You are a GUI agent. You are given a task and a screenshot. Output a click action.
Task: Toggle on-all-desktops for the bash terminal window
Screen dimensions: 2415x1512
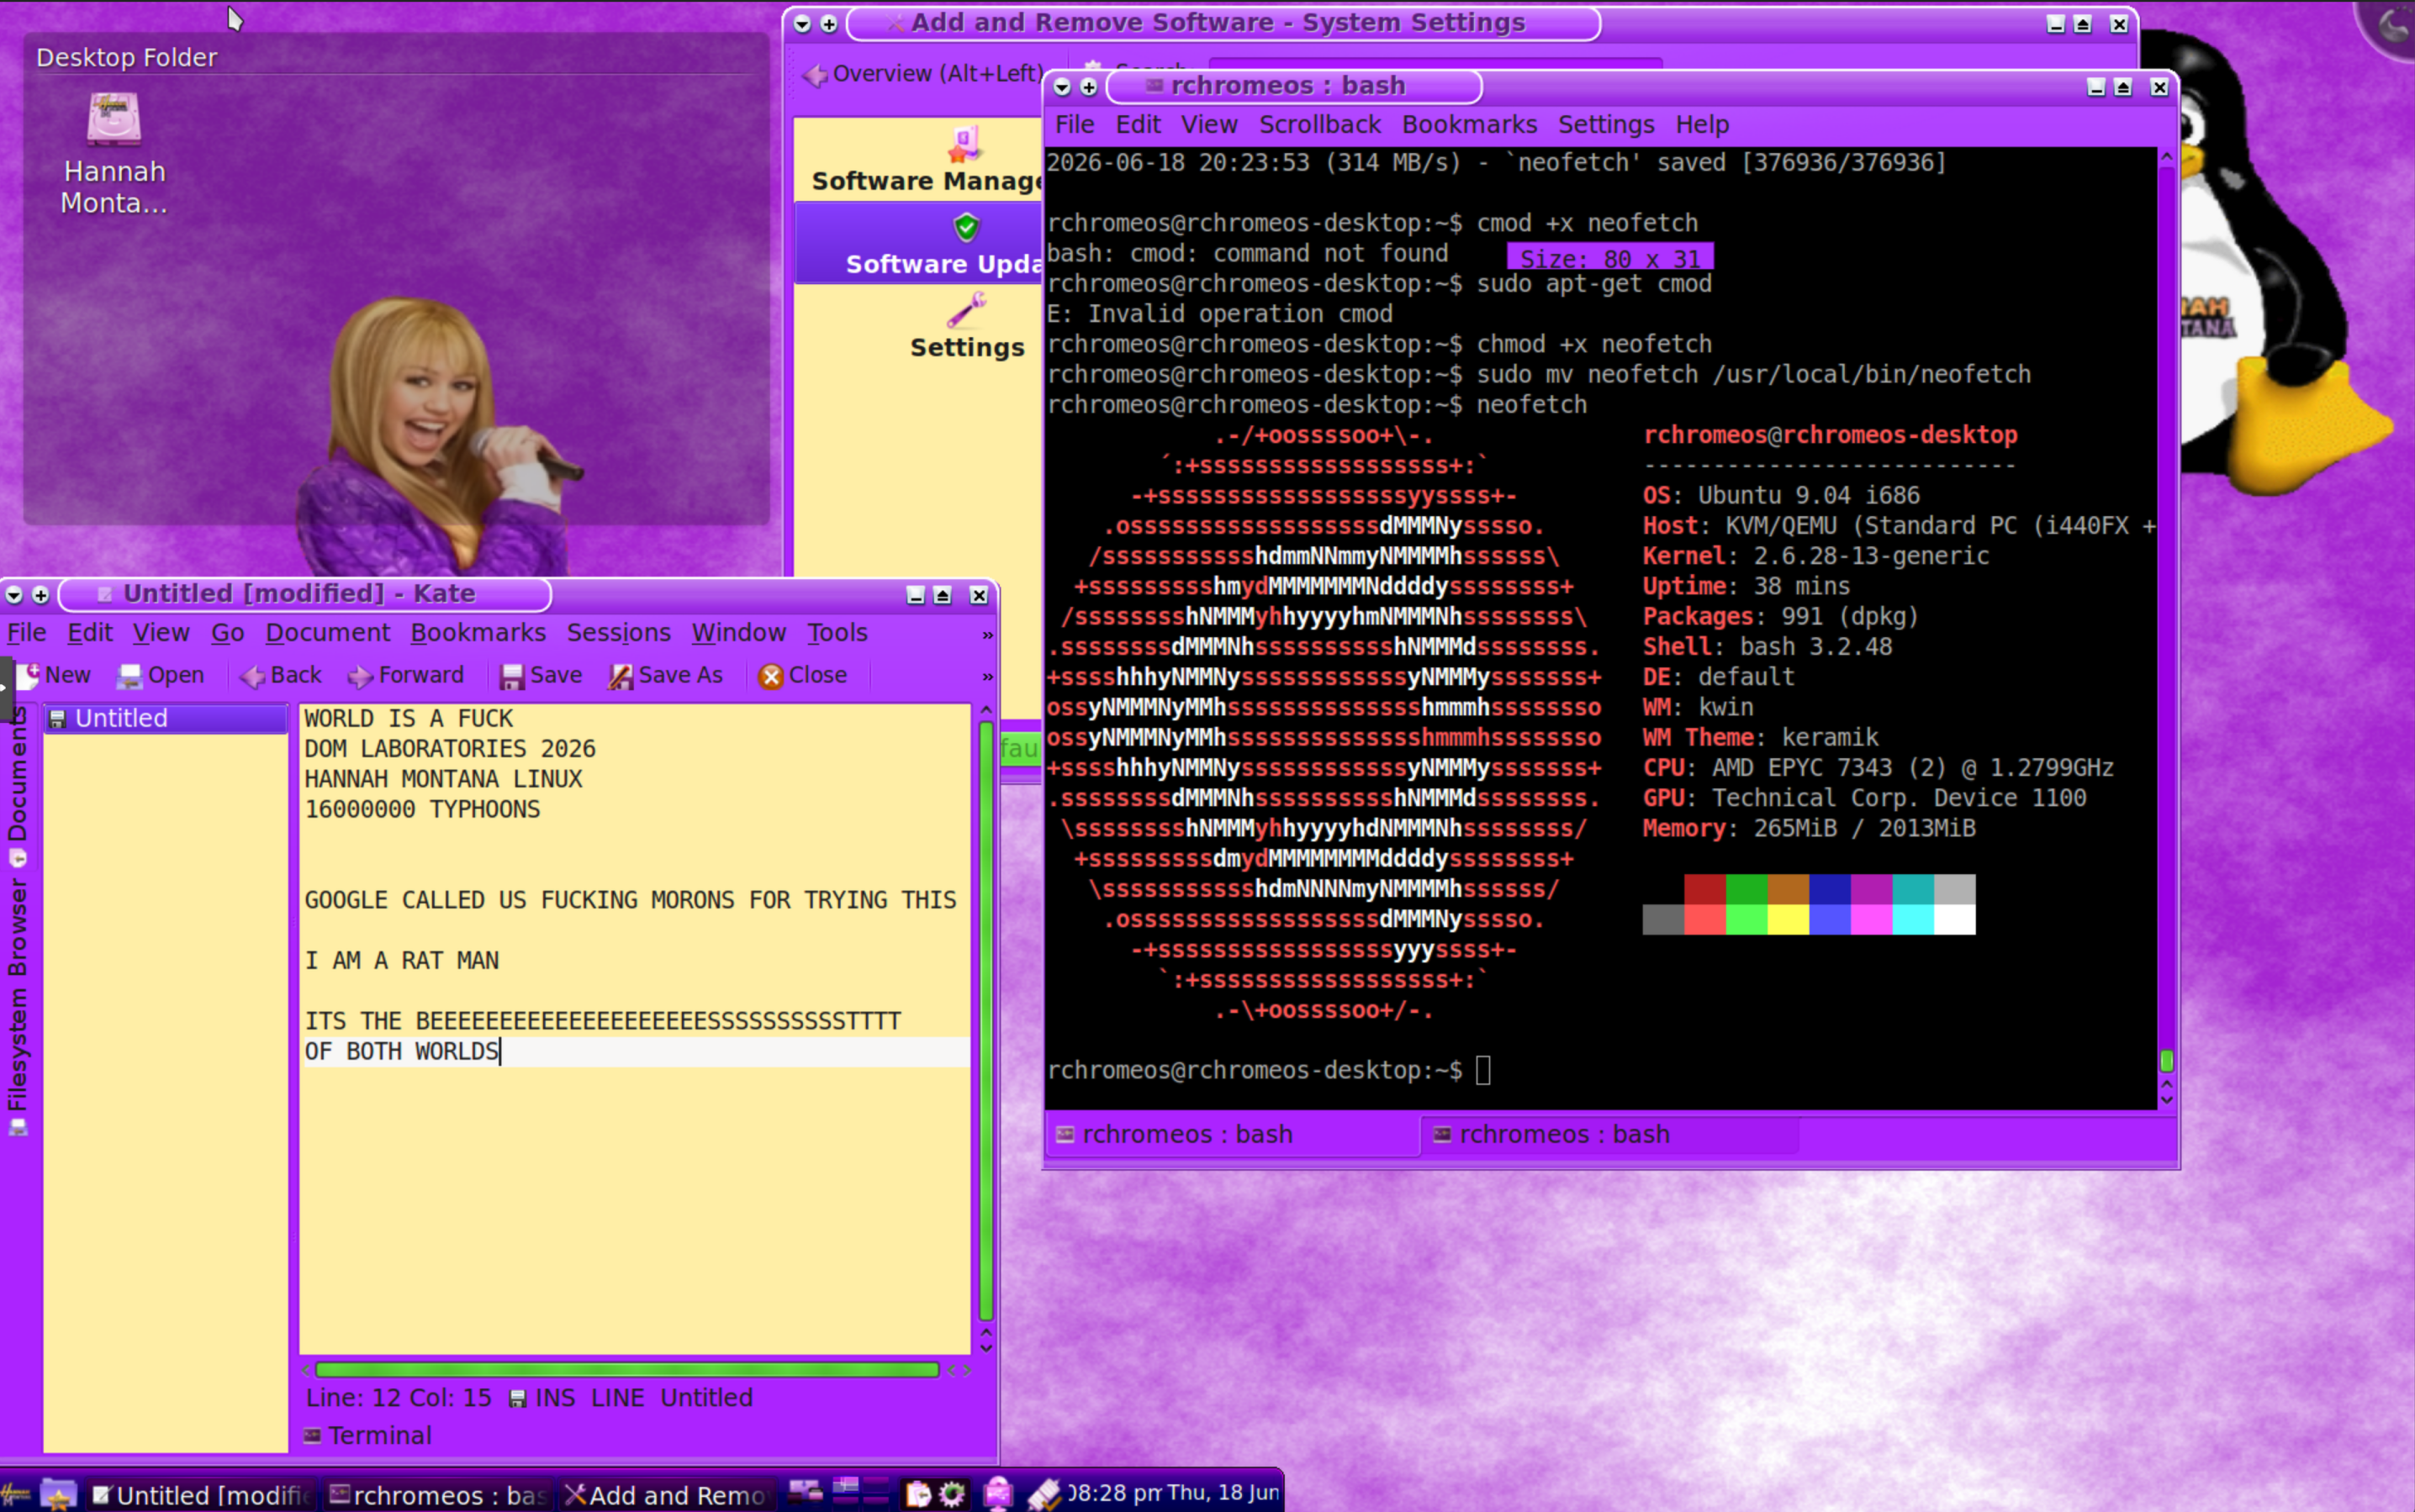pos(1090,88)
